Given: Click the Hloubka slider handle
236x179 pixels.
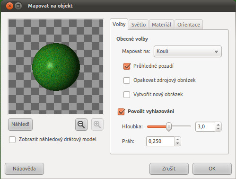Looking at the screenshot, I should [x=169, y=126].
